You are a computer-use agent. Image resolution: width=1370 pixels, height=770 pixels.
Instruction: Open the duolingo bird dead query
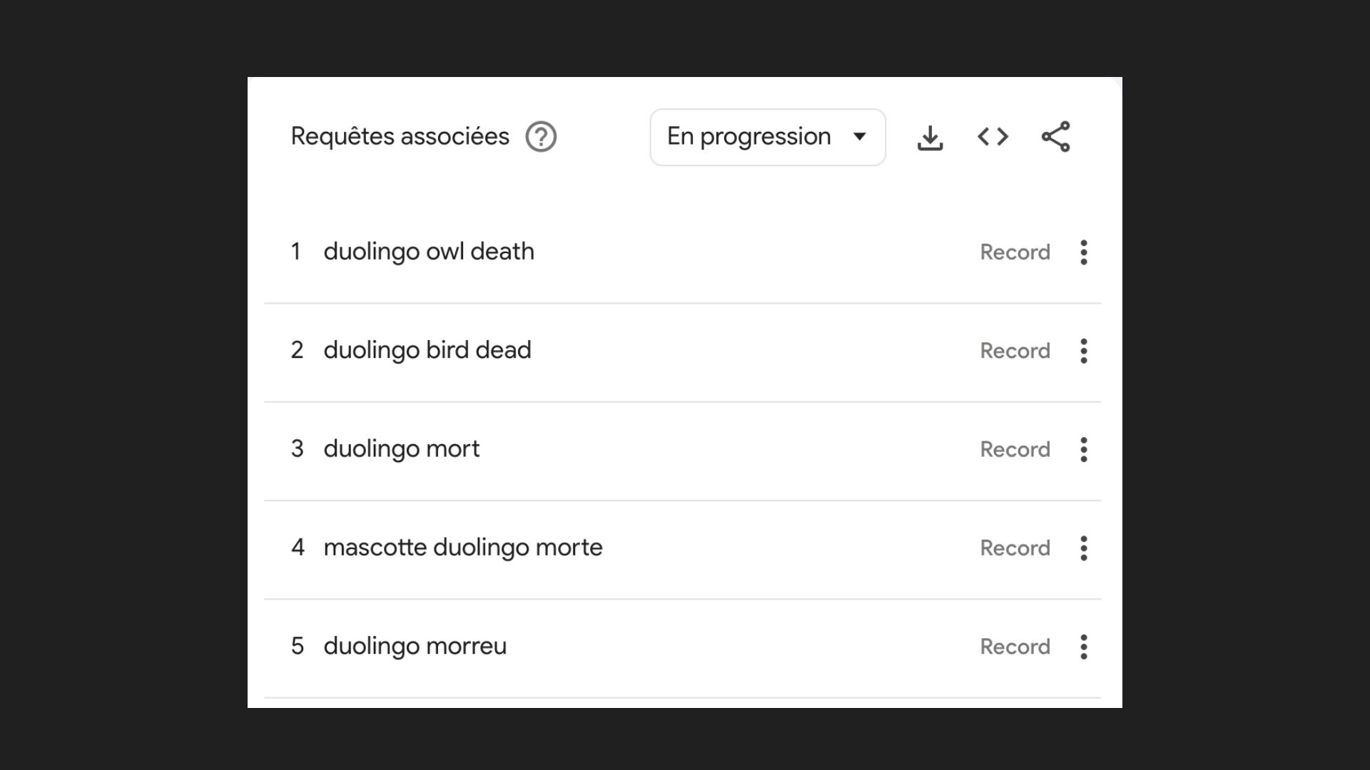[427, 350]
